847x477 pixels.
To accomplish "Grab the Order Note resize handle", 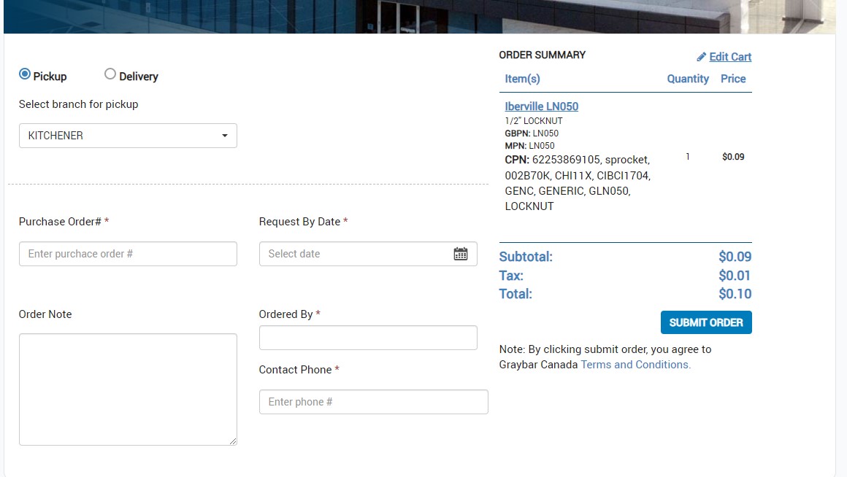I will coord(233,441).
